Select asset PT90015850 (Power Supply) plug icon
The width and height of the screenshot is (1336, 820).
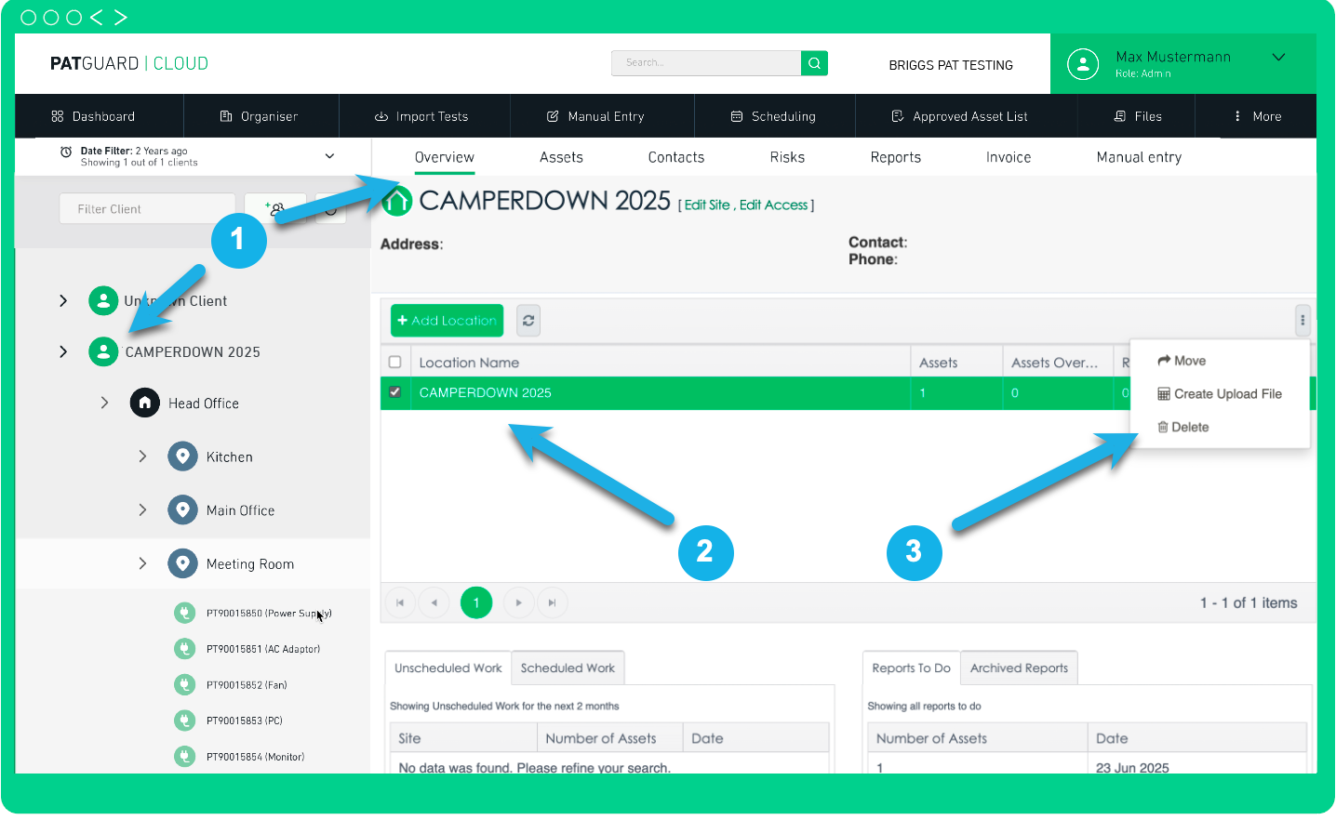point(184,613)
